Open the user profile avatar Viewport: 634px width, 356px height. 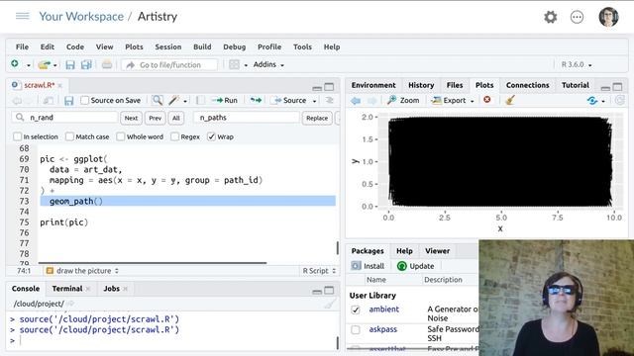[608, 17]
